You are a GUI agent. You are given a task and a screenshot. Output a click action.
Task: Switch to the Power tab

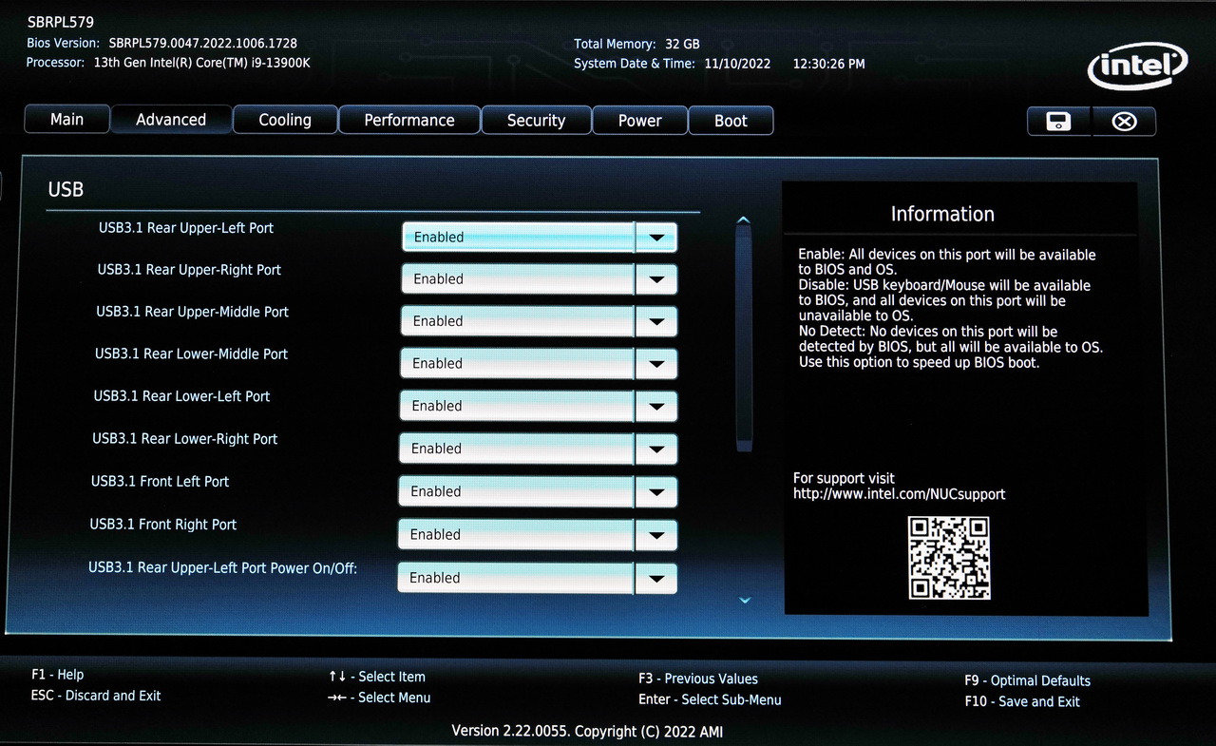click(x=640, y=121)
